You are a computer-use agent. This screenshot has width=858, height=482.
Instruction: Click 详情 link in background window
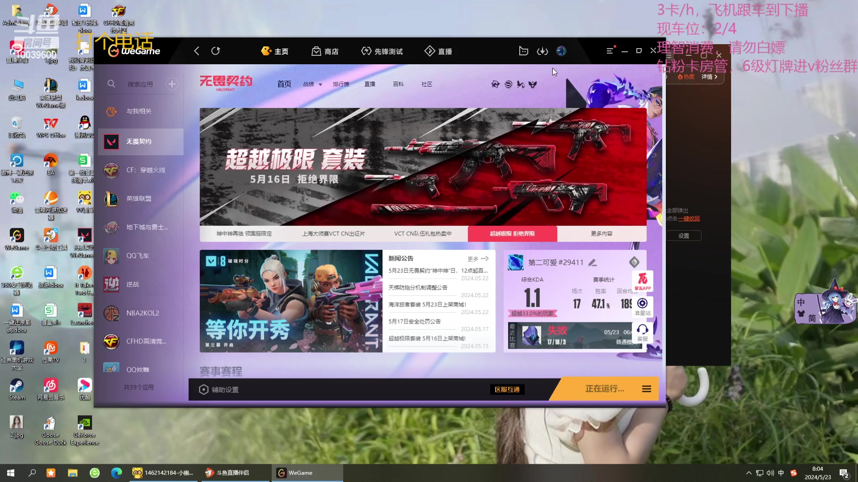click(x=709, y=77)
